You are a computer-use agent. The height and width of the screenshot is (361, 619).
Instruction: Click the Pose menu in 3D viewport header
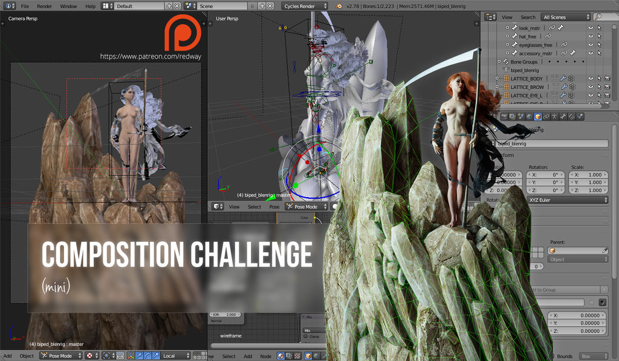[274, 207]
